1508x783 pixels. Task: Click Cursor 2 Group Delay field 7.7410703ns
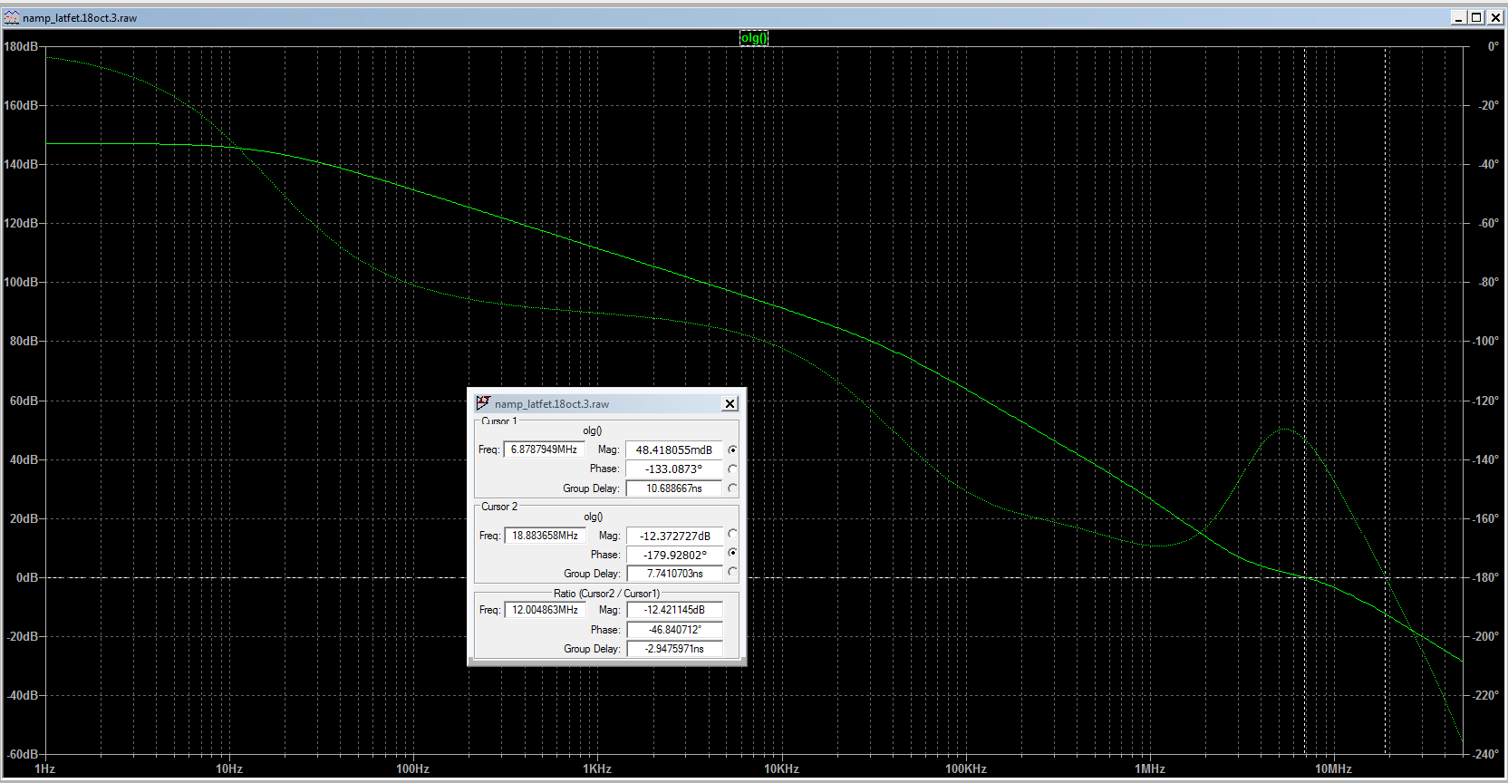[x=674, y=574]
